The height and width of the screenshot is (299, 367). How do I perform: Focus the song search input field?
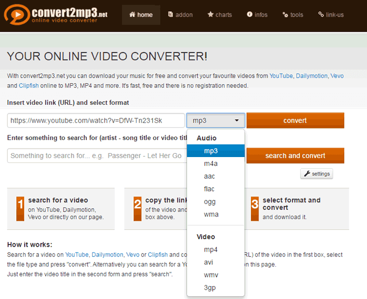pyautogui.click(x=97, y=155)
